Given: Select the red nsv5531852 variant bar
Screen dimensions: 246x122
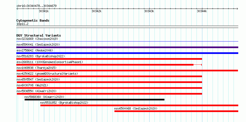Looking at the screenshot, I should click(139, 105).
